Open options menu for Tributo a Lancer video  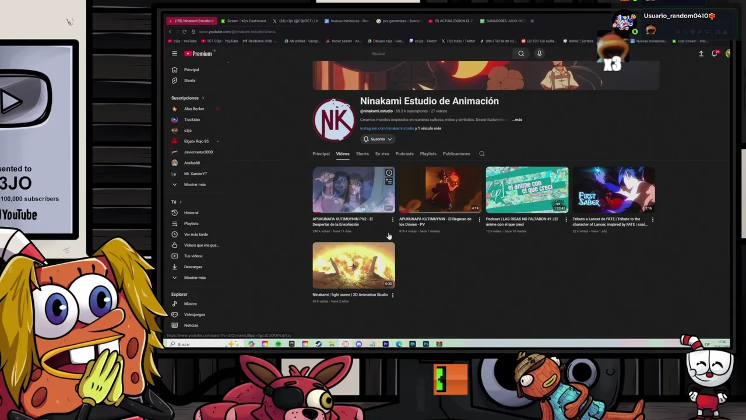(x=653, y=220)
